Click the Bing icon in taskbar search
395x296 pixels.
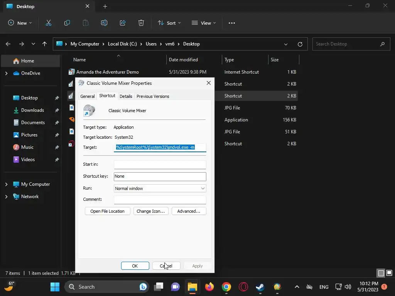[x=143, y=287]
